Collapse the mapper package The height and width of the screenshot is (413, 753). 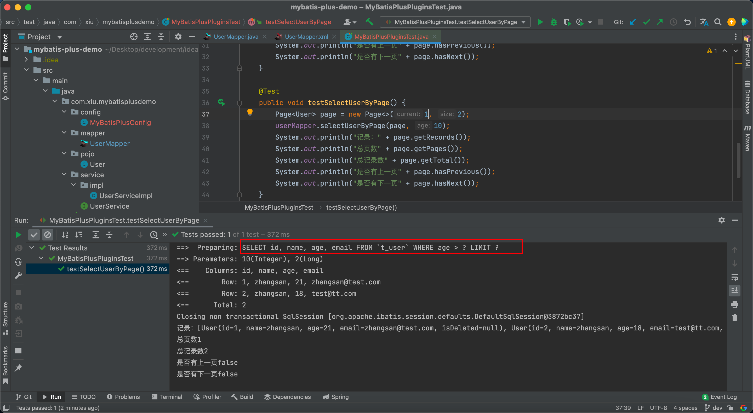pos(64,133)
